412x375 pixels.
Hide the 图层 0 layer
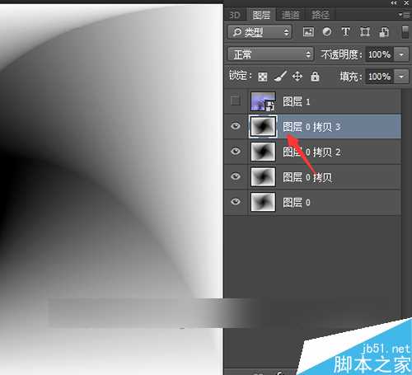click(236, 202)
